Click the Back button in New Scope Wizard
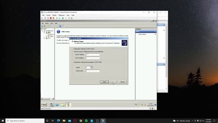 coord(104,82)
